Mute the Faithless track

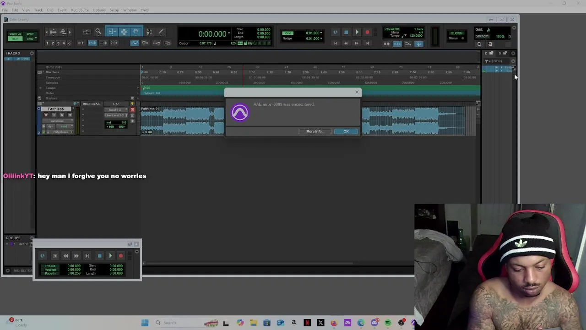click(70, 115)
